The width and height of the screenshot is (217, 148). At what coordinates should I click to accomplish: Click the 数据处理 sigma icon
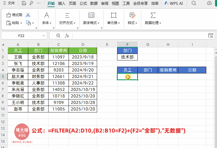153,15
